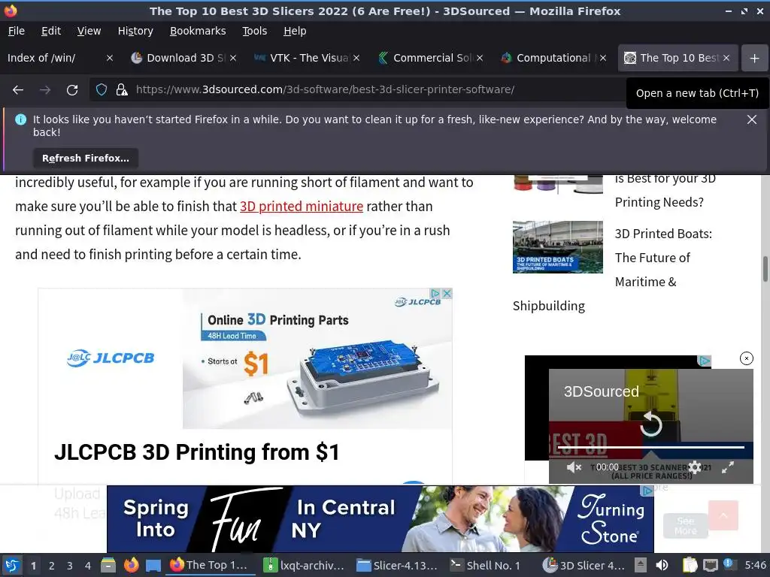Close the VTK tab

click(356, 58)
